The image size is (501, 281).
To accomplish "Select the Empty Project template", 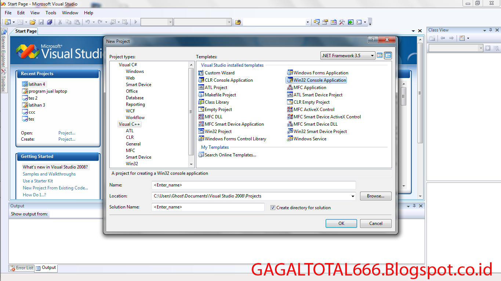I will pyautogui.click(x=215, y=110).
